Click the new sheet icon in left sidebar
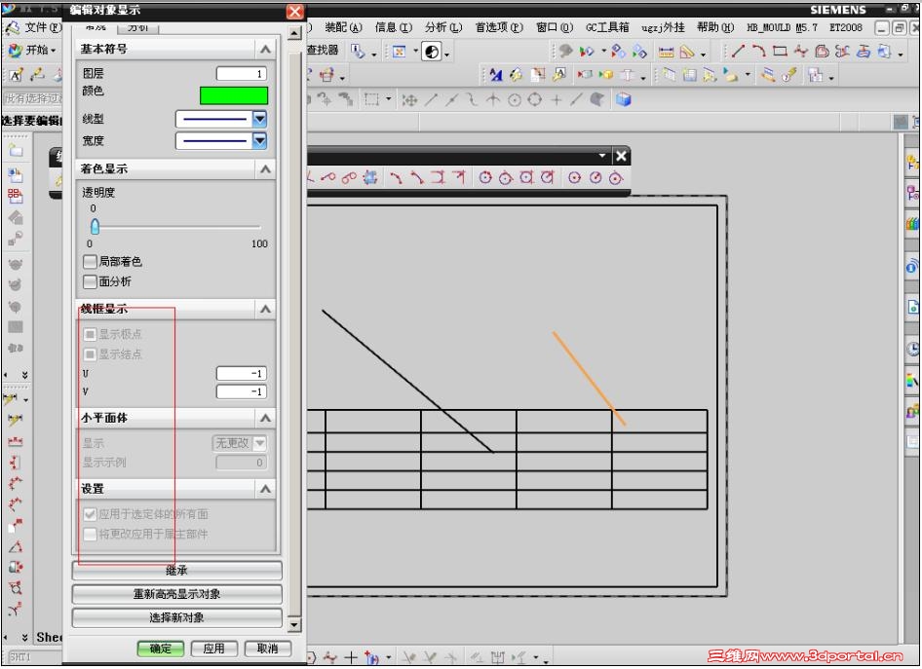This screenshot has height=669, width=922. click(x=16, y=150)
